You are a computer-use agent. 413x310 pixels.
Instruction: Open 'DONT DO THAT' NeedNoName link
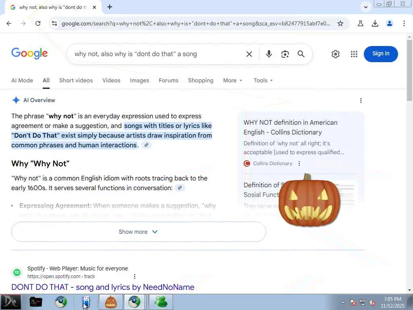point(103,287)
